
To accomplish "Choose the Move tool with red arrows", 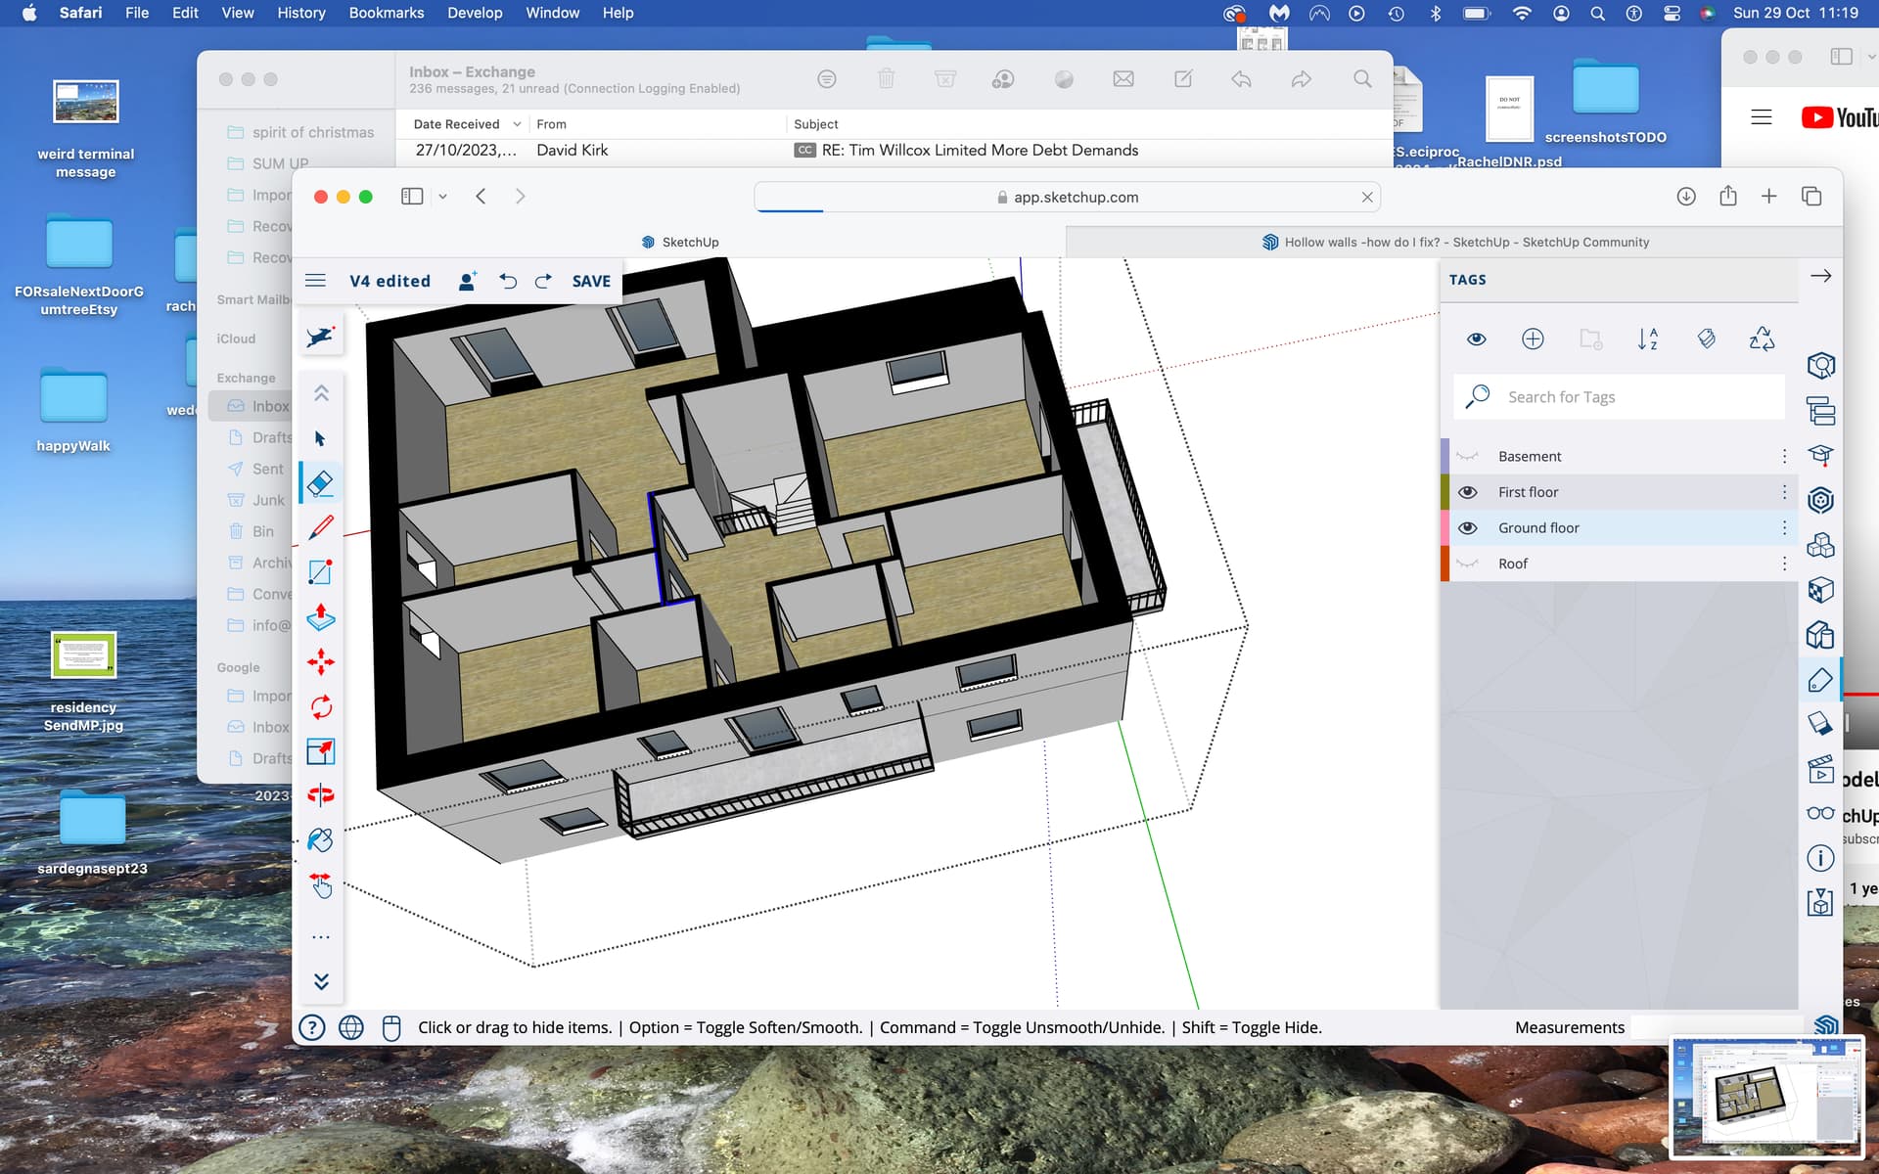I will pos(321,662).
